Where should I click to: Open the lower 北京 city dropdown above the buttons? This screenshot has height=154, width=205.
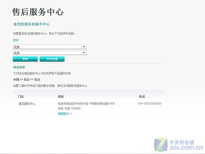[x=50, y=53]
